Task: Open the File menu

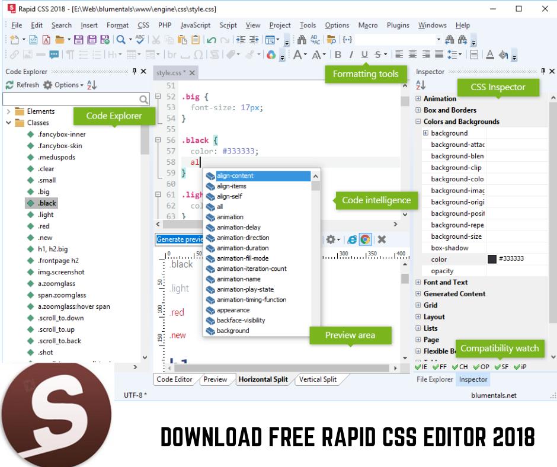Action: click(17, 25)
